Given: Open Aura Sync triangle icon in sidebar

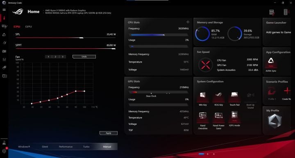Looking at the screenshot, I should [x=4, y=34].
